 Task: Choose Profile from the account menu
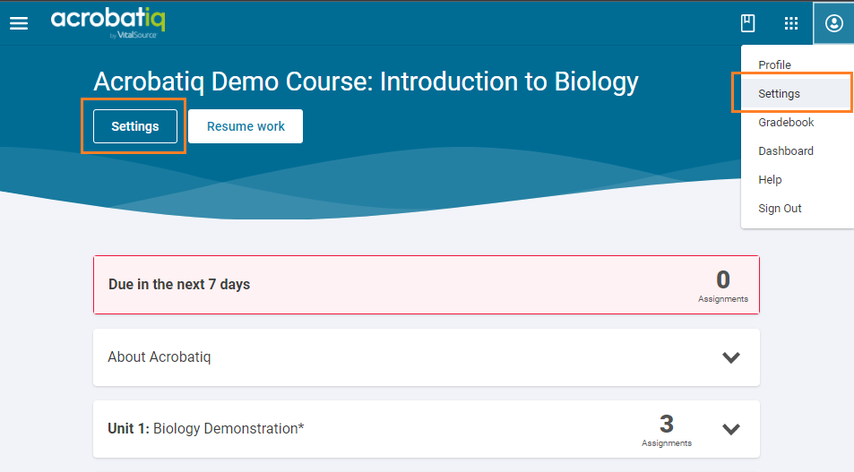click(x=774, y=64)
